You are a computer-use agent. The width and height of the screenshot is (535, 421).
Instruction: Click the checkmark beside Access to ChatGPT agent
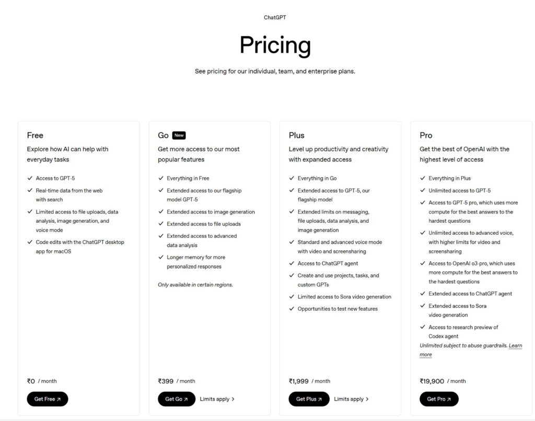tap(292, 263)
